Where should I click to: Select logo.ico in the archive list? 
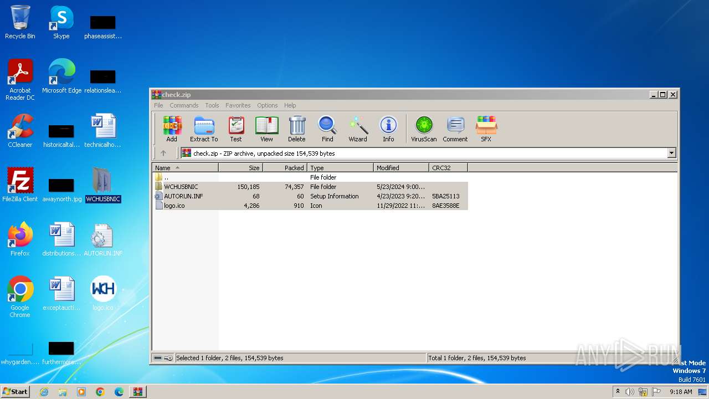click(310, 206)
